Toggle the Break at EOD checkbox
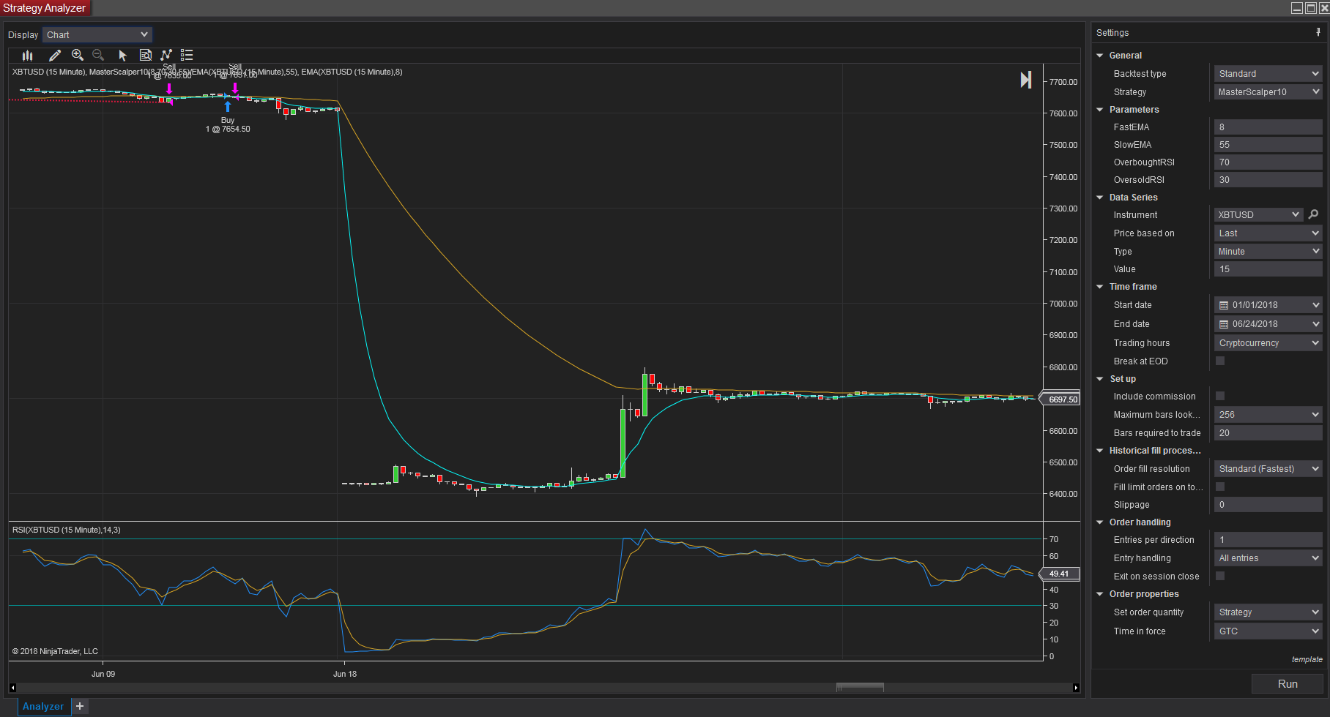This screenshot has width=1330, height=717. [x=1220, y=361]
